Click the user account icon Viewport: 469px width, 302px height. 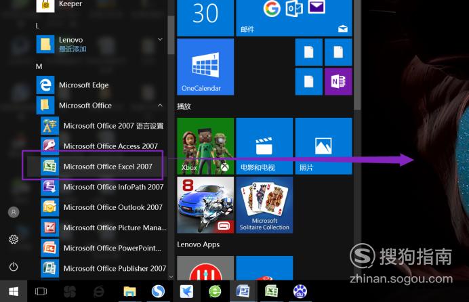[14, 212]
